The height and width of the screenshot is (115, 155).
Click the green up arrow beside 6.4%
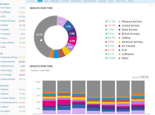tap(106, 34)
